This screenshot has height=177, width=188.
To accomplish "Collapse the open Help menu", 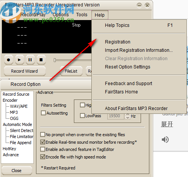I will [100, 15].
